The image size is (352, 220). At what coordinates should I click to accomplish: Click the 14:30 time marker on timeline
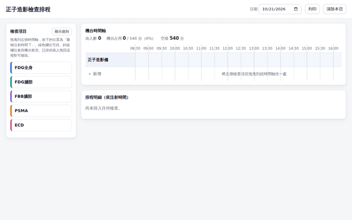(x=294, y=48)
